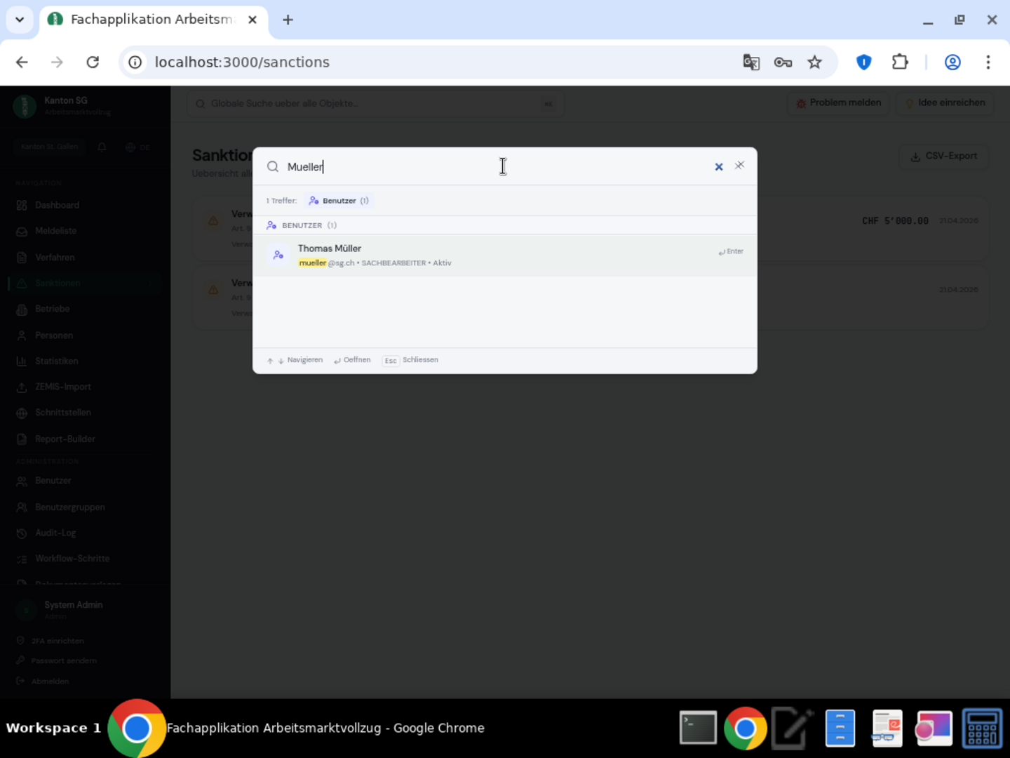Close the Fachapplikation browser tab
The width and height of the screenshot is (1010, 758).
pos(252,20)
